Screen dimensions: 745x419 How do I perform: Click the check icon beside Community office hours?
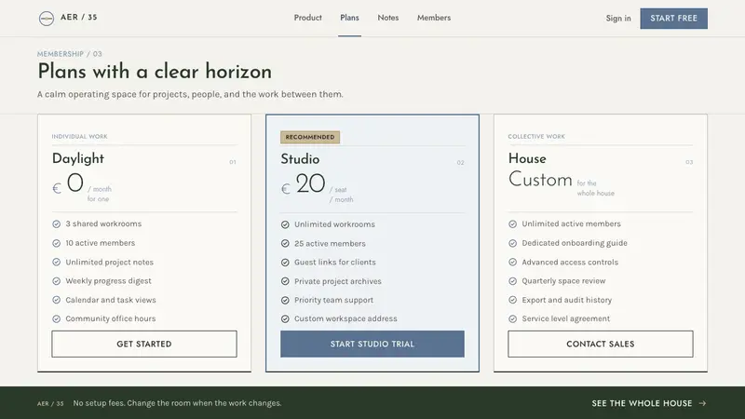click(x=57, y=318)
